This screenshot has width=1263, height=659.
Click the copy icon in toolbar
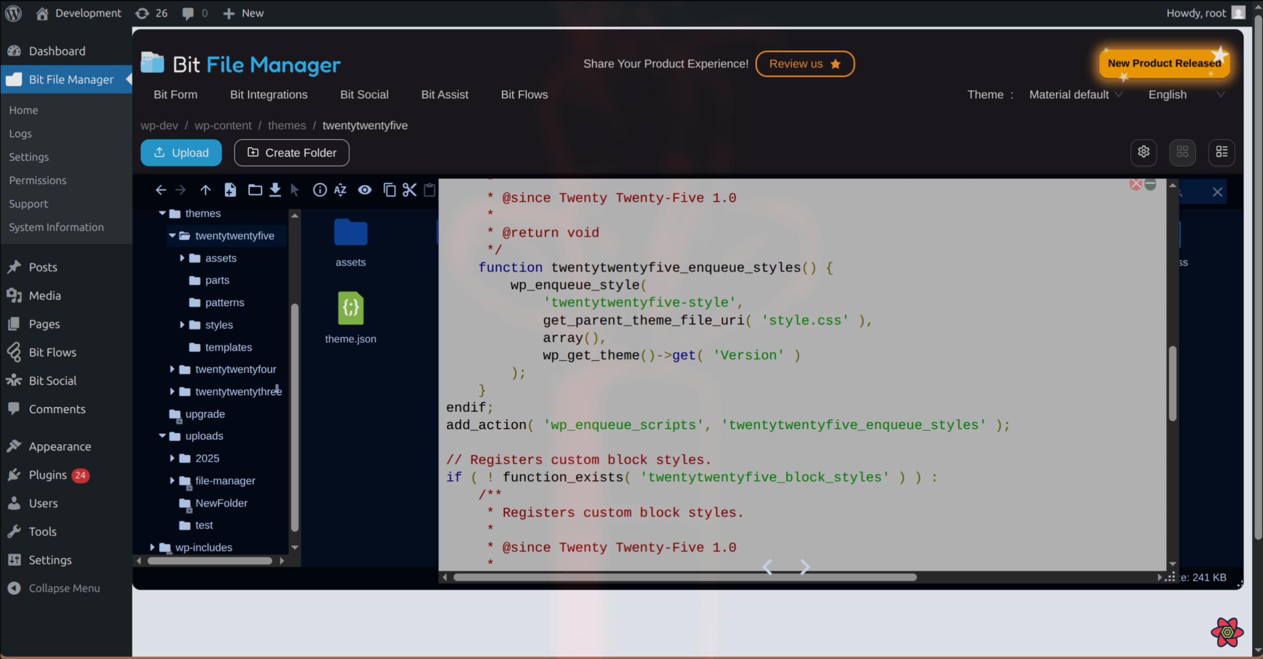coord(390,189)
